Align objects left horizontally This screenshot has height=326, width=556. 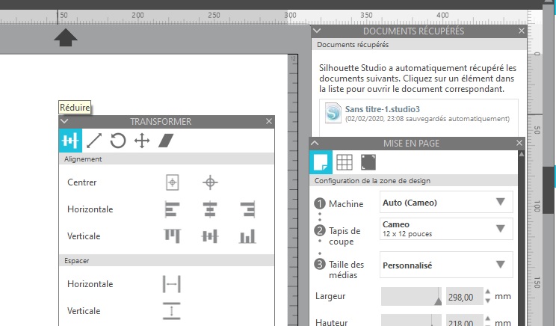tap(173, 209)
